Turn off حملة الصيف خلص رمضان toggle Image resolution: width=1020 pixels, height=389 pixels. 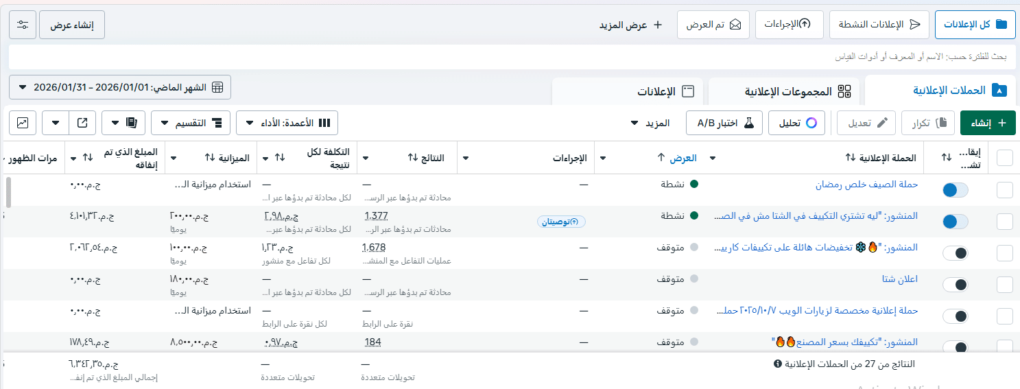coord(956,190)
